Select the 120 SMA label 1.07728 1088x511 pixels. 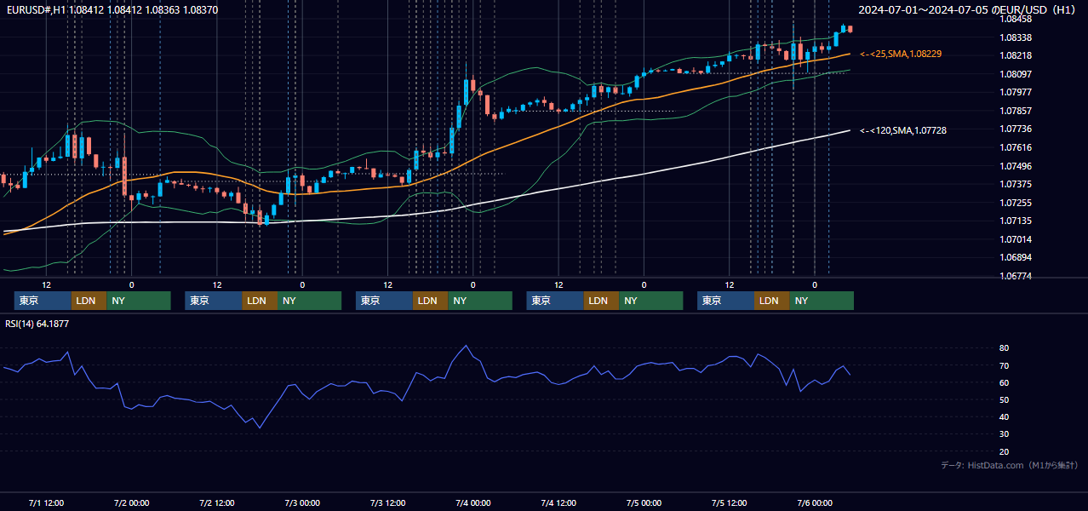pos(903,130)
